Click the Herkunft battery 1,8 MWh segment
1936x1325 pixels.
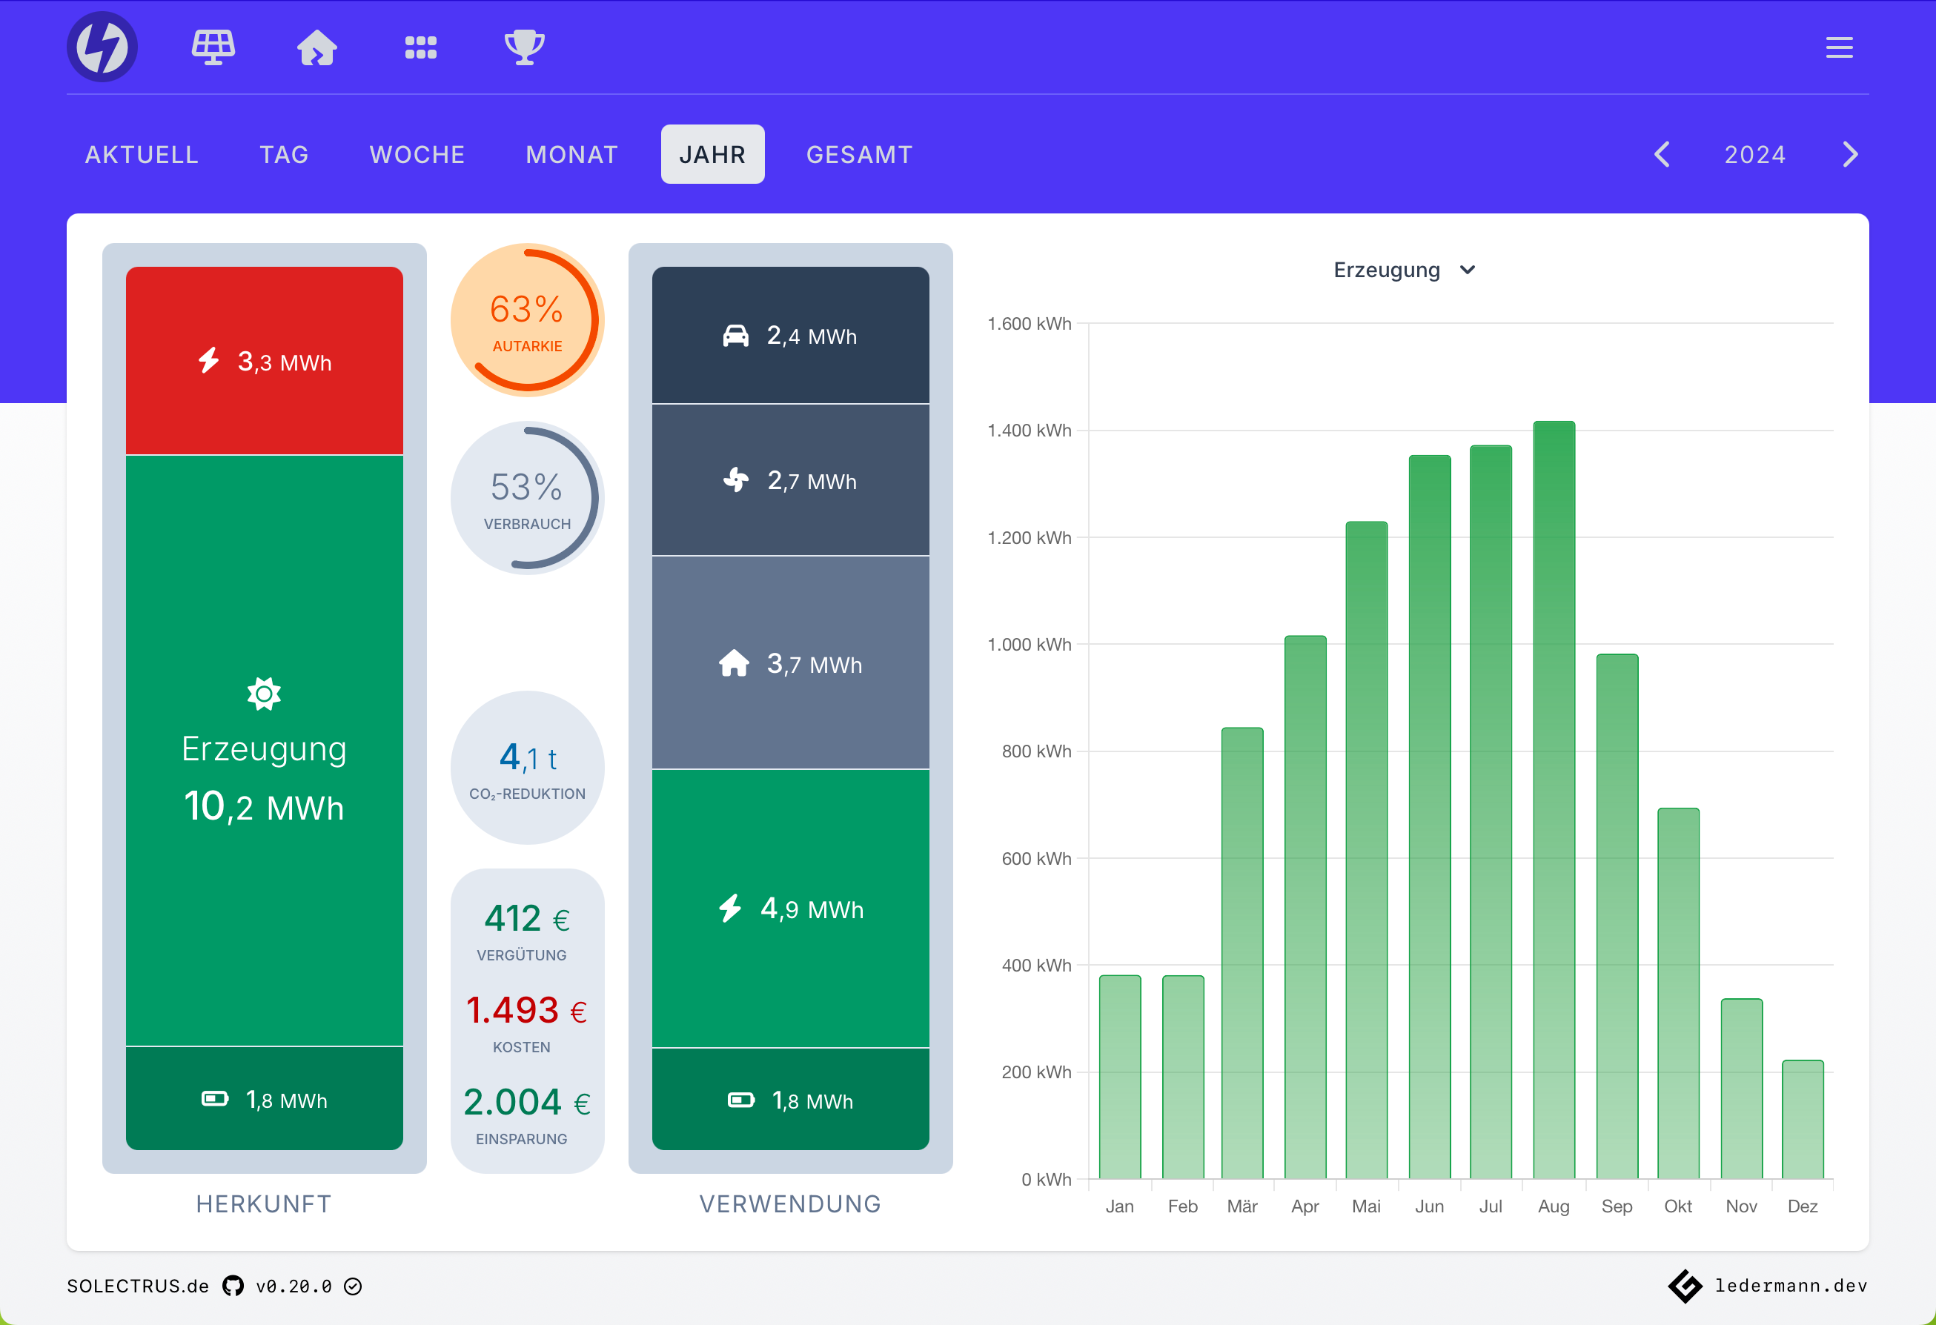(264, 1098)
